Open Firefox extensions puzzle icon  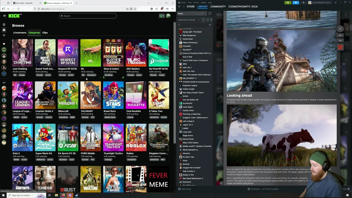(x=157, y=9)
